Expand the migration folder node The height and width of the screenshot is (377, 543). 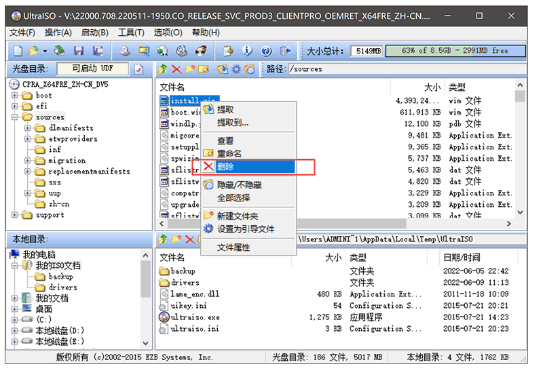click(x=27, y=161)
